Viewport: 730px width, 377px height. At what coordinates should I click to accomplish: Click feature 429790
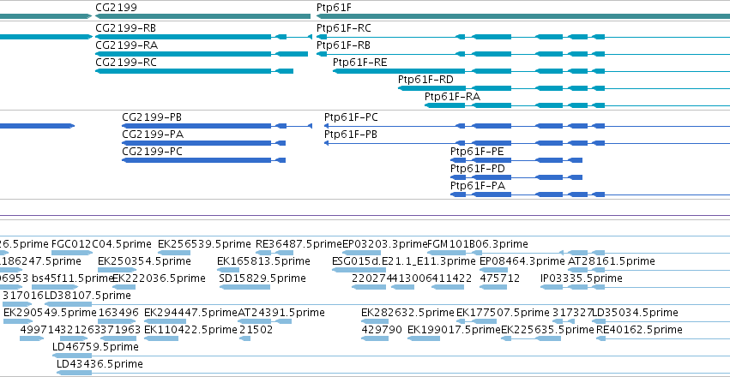pos(375,339)
